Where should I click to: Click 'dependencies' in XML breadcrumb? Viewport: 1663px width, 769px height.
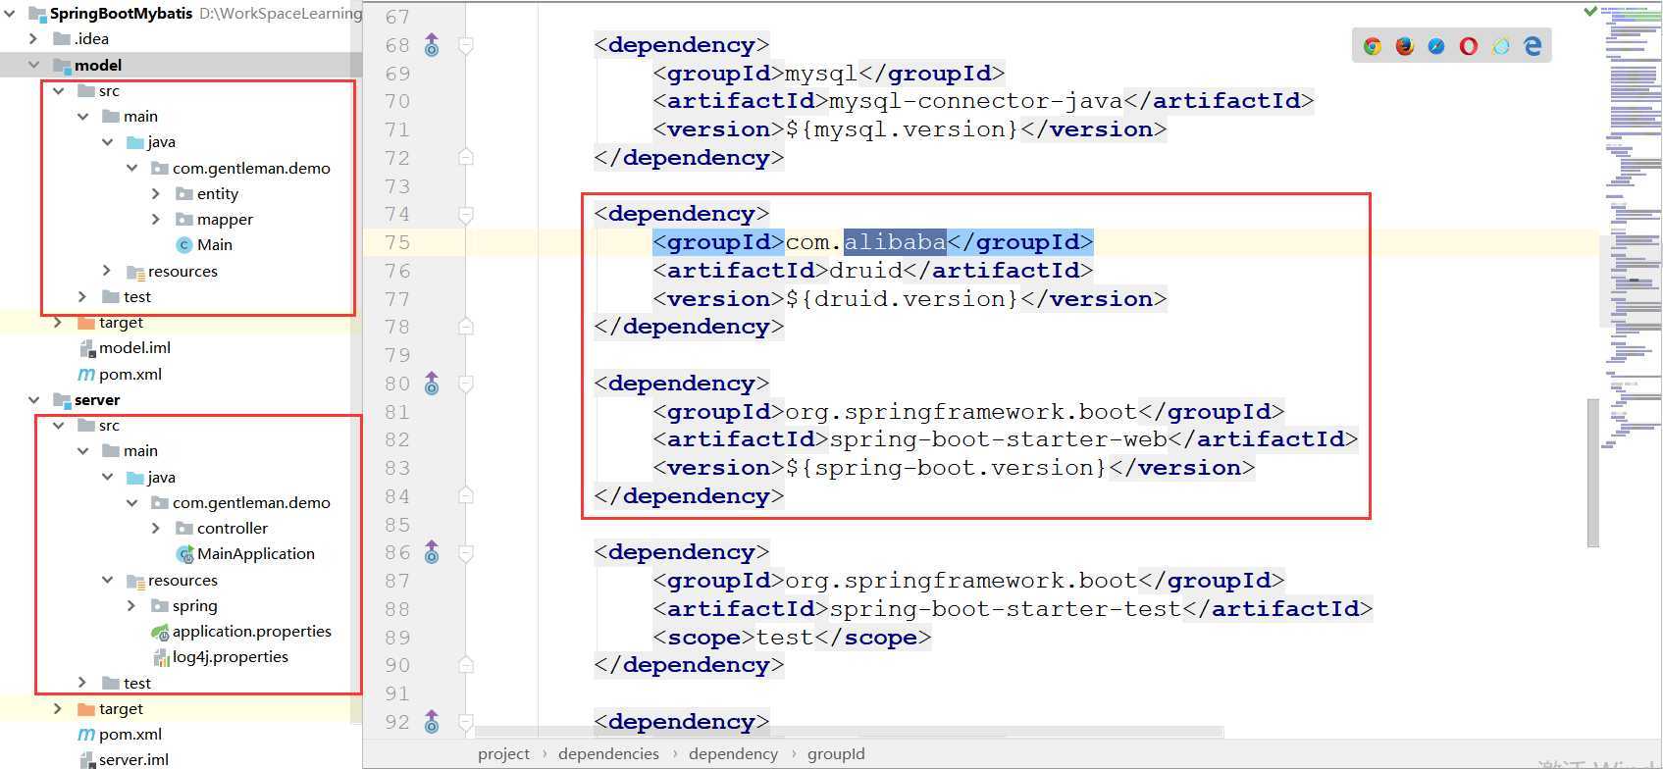pyautogui.click(x=608, y=754)
